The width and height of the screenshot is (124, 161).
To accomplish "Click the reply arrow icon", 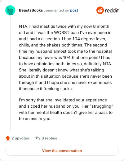I will [38, 138].
